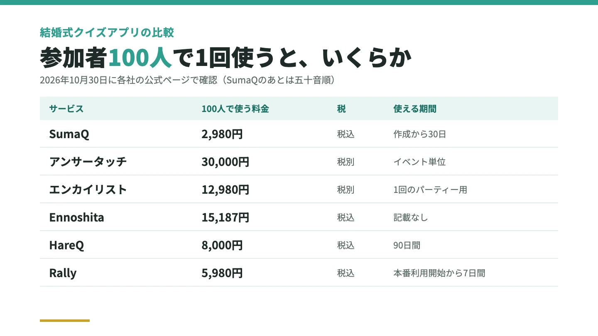Image resolution: width=598 pixels, height=336 pixels.
Task: Click the 本番利用開始から7日間 period cell
Action: (x=439, y=273)
